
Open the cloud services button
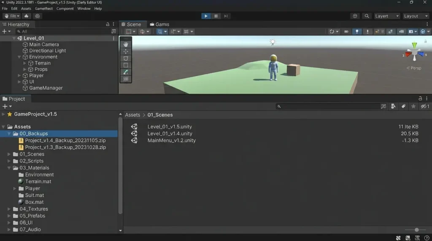click(x=26, y=16)
